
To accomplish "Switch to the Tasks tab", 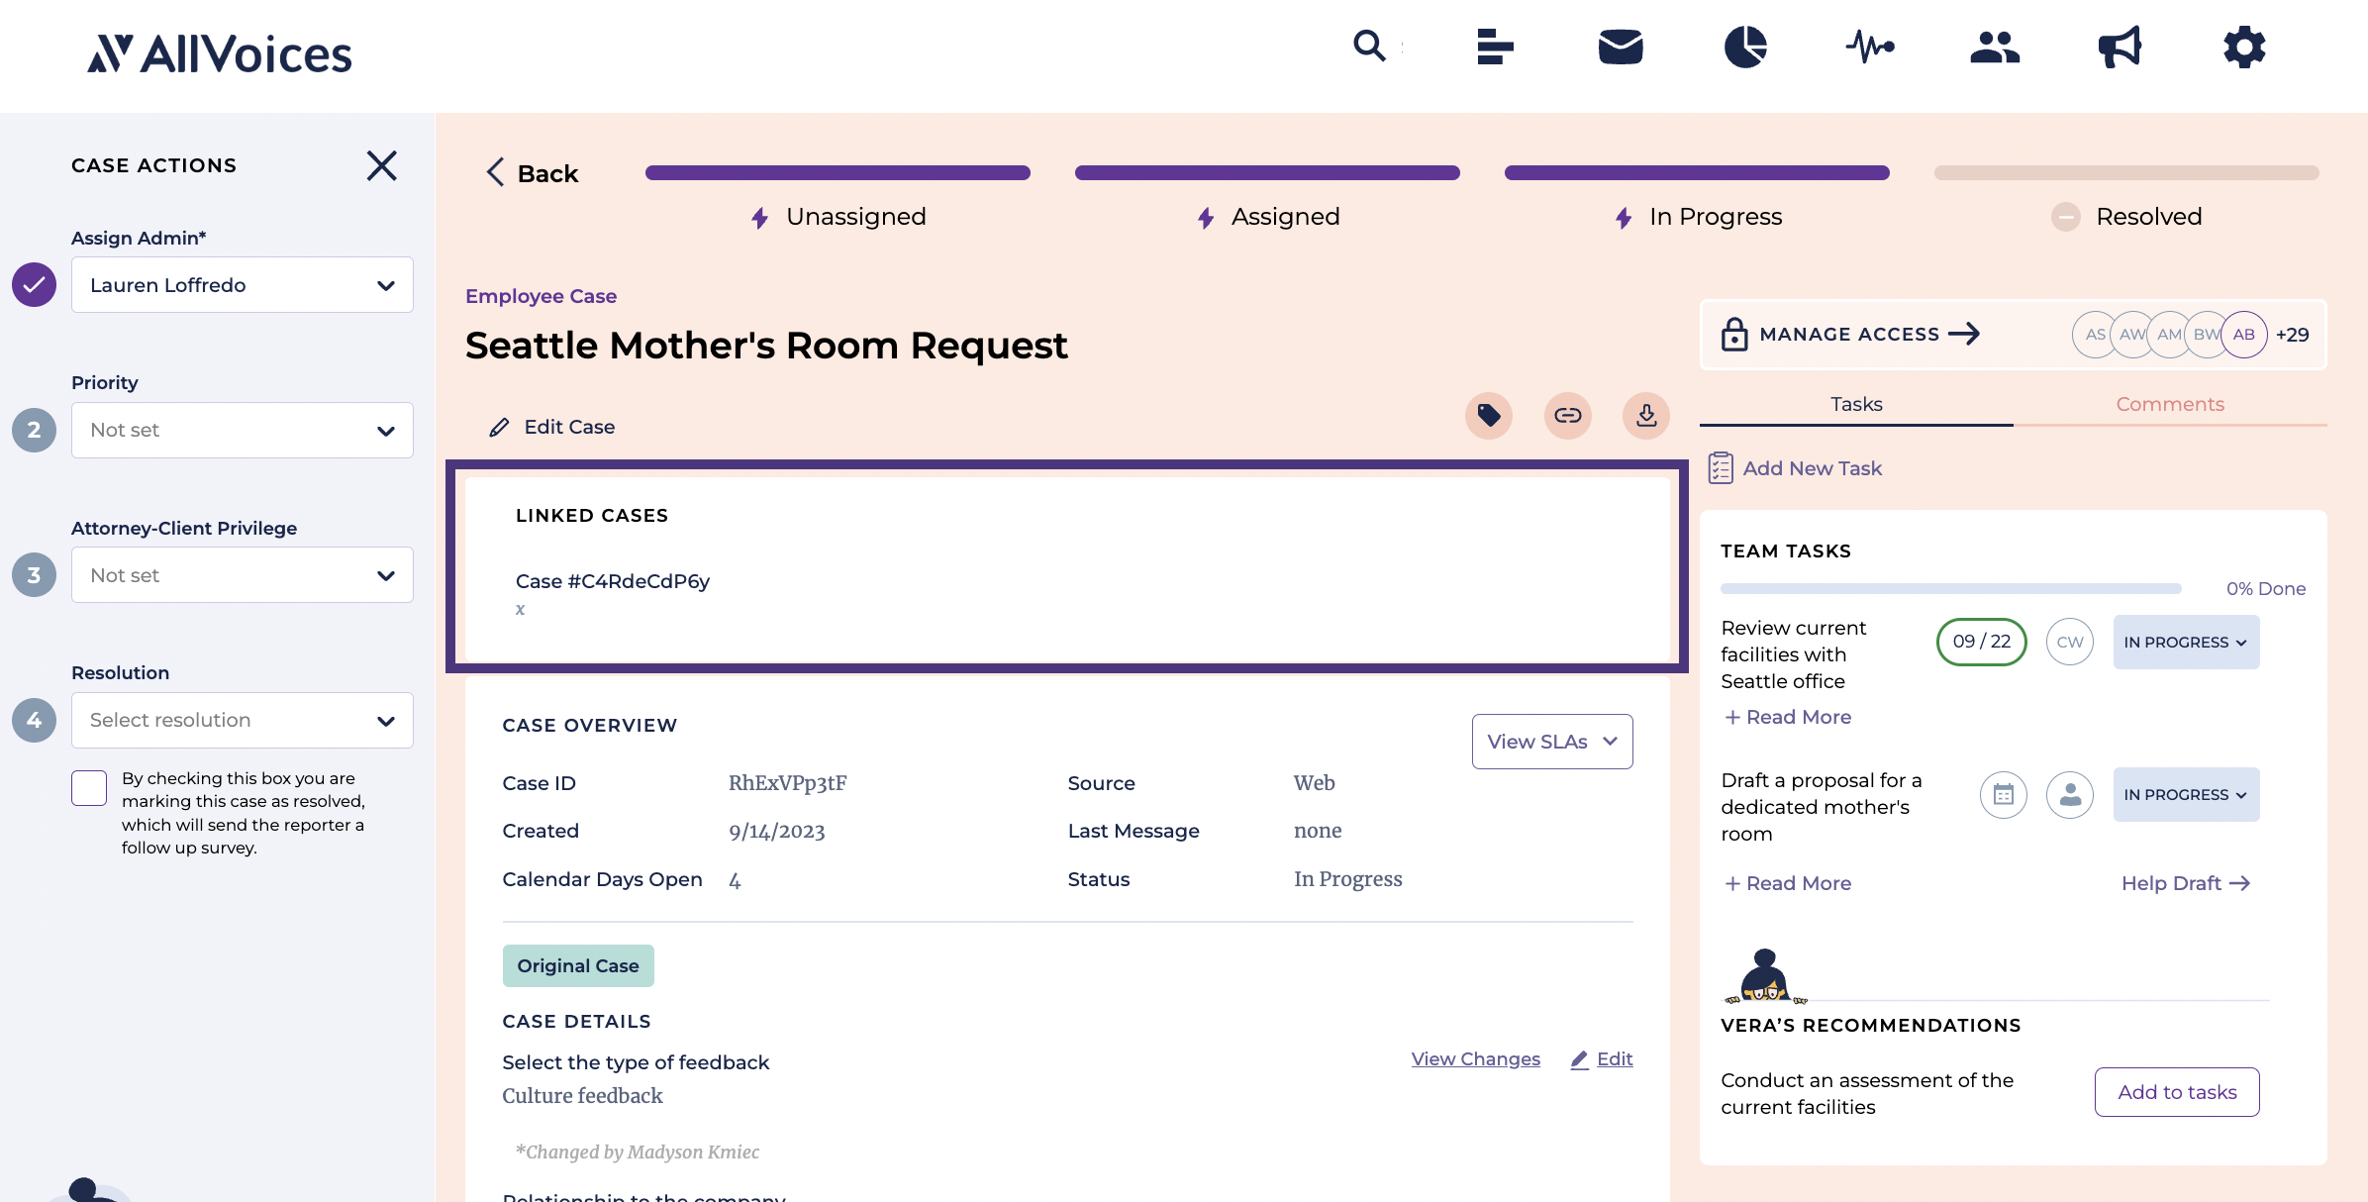I will 1856,404.
